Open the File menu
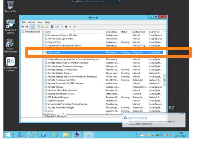The image size is (198, 141). coord(24,22)
